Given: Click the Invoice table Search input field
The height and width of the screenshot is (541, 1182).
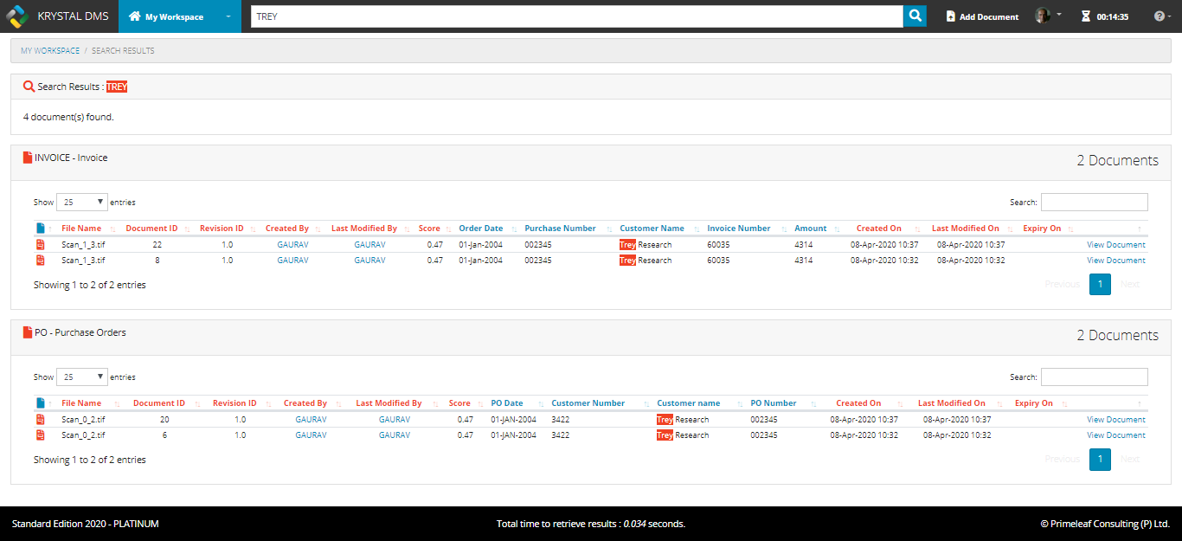Looking at the screenshot, I should (1094, 202).
